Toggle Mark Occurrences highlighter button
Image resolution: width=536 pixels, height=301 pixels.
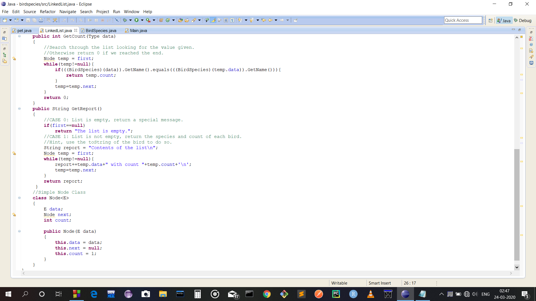point(213,20)
